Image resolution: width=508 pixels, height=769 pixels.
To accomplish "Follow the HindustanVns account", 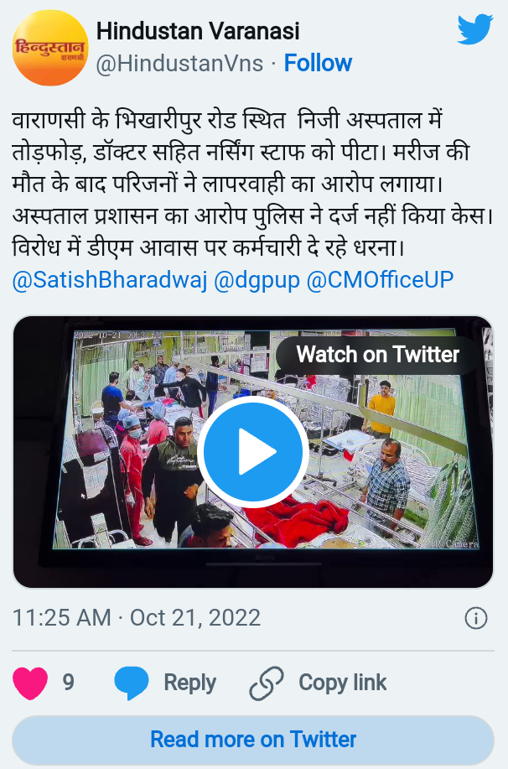I will click(x=318, y=63).
